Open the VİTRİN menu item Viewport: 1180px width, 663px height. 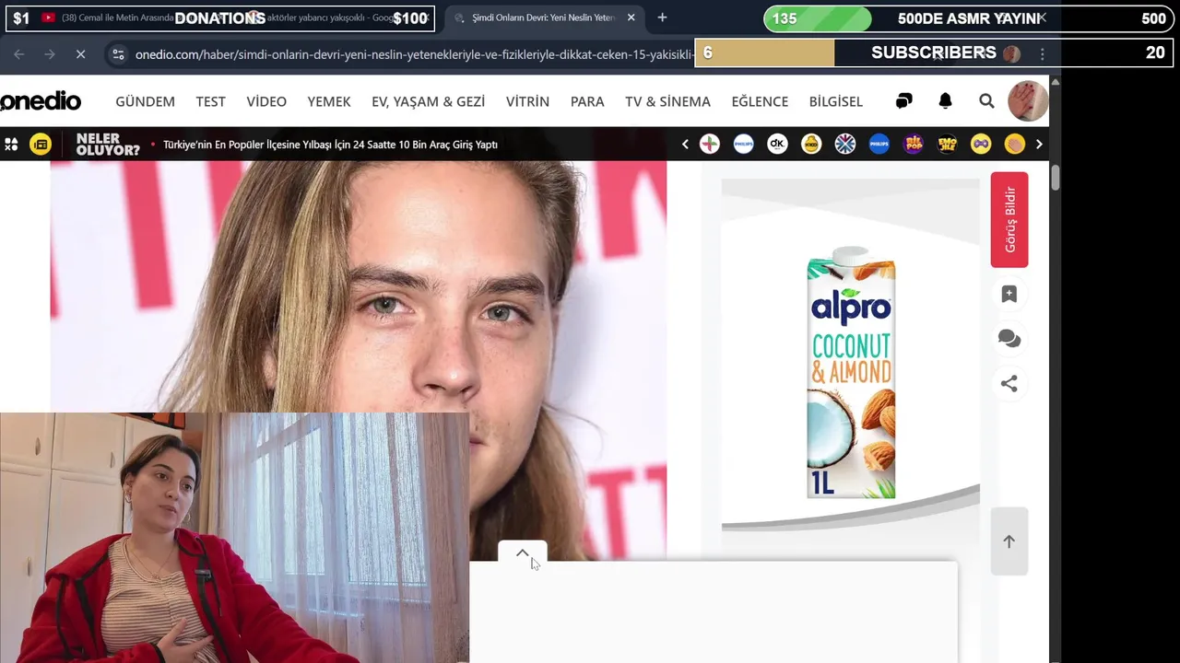[x=527, y=101]
